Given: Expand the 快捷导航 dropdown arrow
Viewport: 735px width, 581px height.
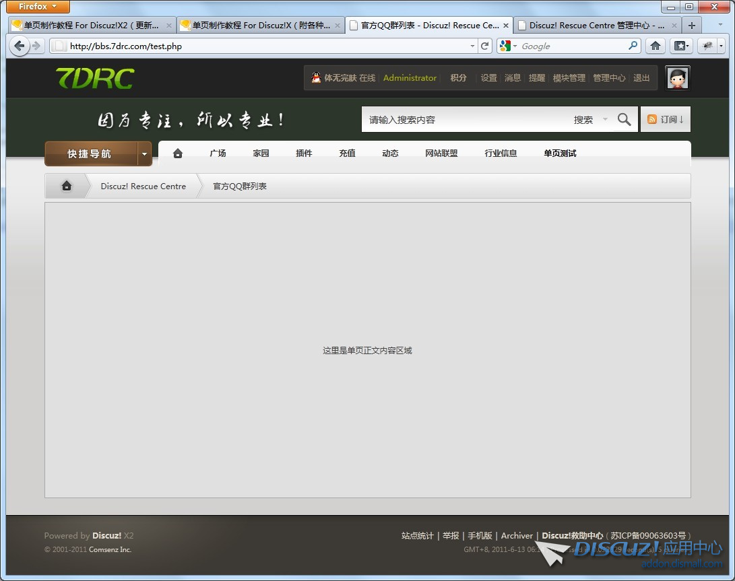Looking at the screenshot, I should pyautogui.click(x=144, y=154).
